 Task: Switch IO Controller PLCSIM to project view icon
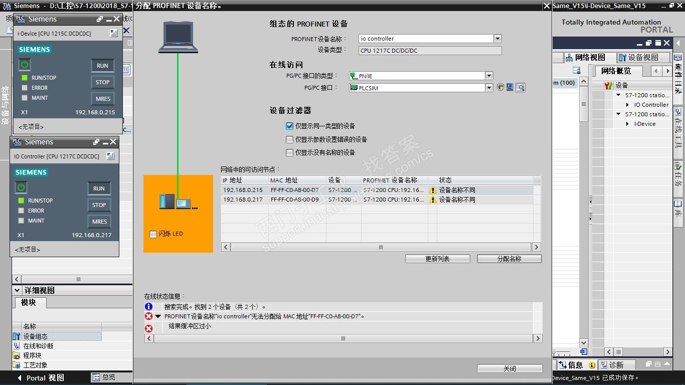pos(110,156)
